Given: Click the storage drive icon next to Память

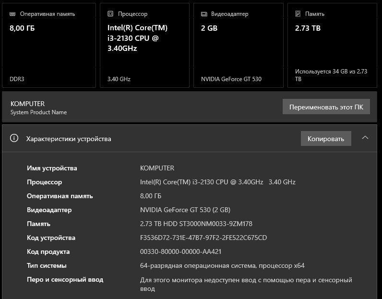Looking at the screenshot, I should coord(298,13).
